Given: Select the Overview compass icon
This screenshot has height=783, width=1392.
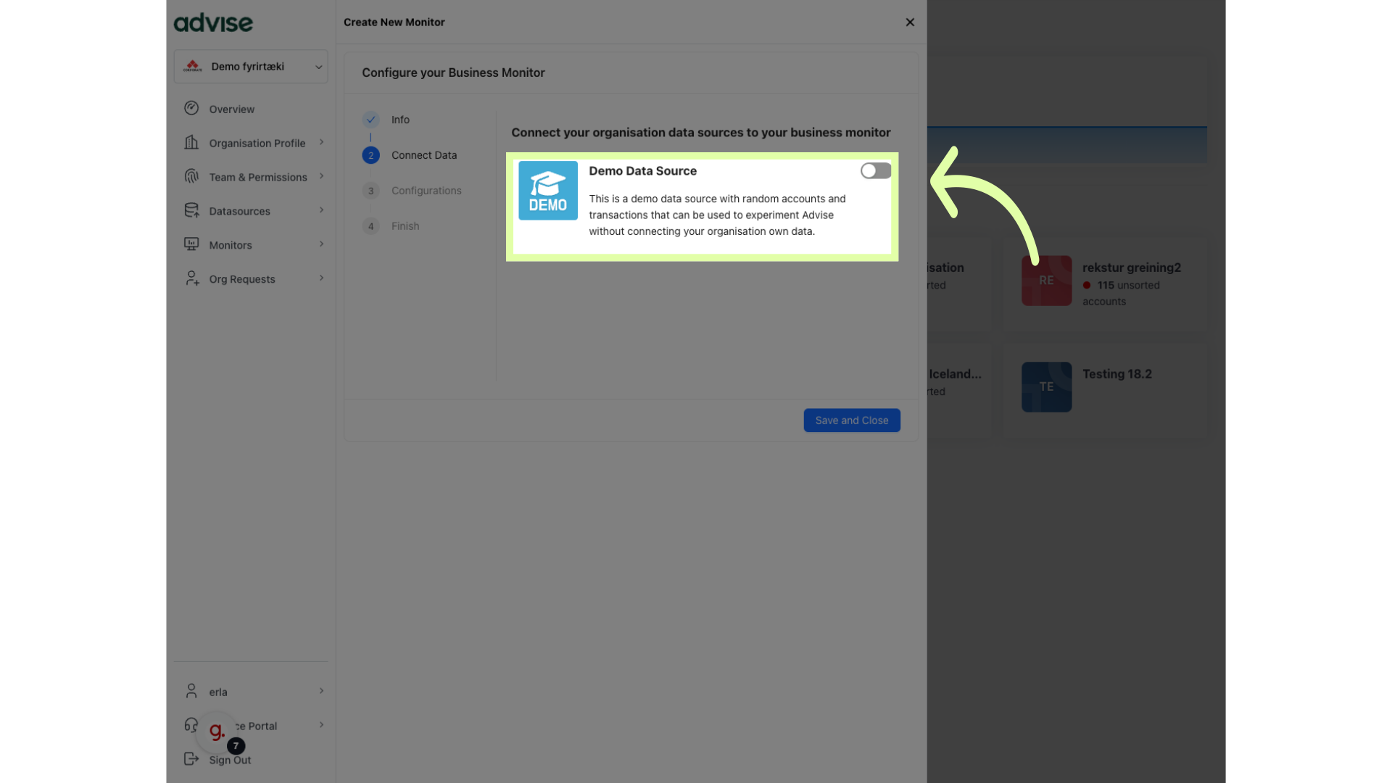Looking at the screenshot, I should point(191,108).
